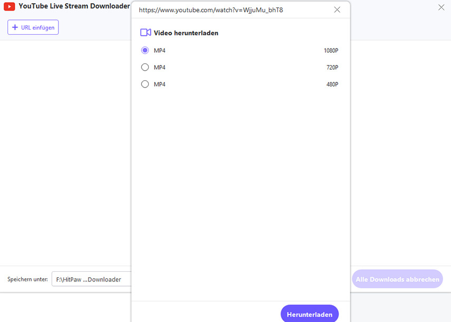The height and width of the screenshot is (322, 451).
Task: Click the YouTube URL text in dialog header
Action: click(211, 10)
